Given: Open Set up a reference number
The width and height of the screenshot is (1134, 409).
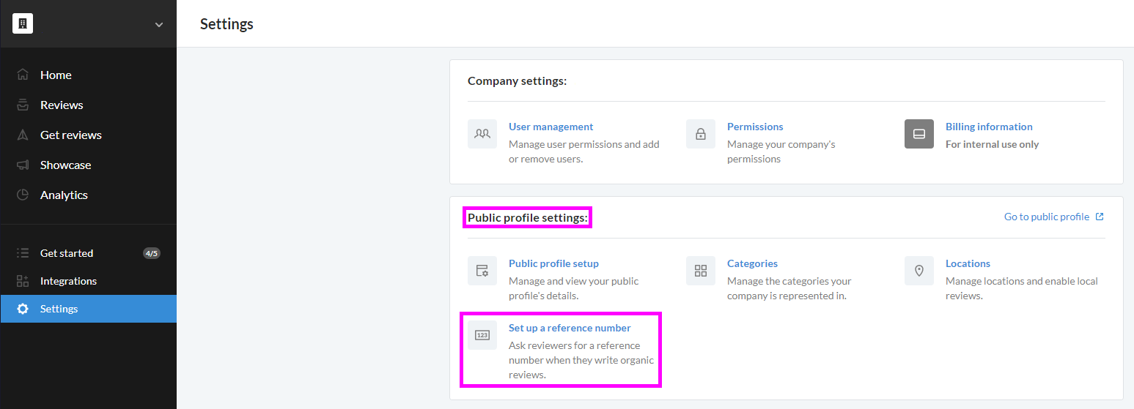Looking at the screenshot, I should [x=570, y=328].
